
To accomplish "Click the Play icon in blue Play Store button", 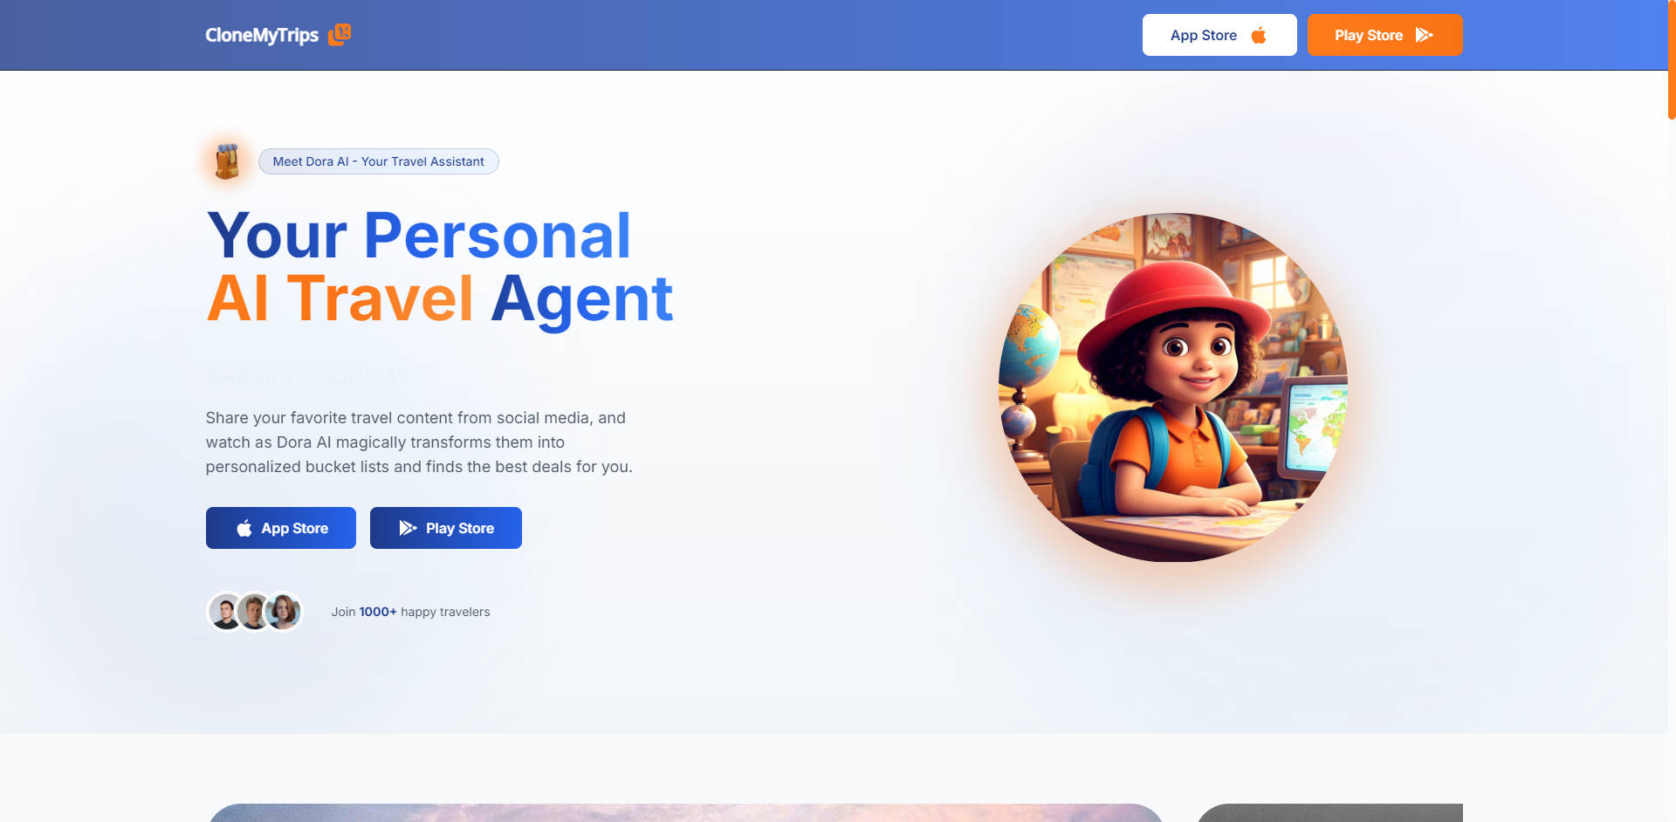I will click(408, 528).
